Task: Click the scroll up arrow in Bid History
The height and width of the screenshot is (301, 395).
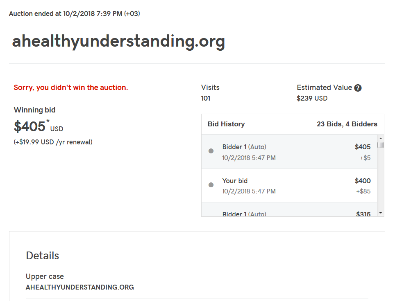Action: pyautogui.click(x=381, y=138)
